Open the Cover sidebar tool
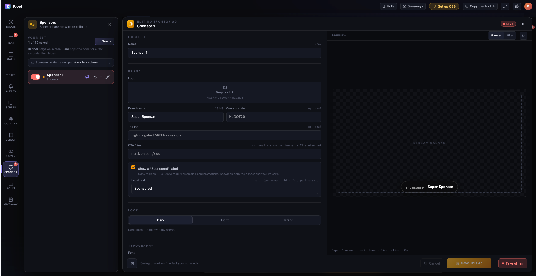Image resolution: width=536 pixels, height=276 pixels. tap(11, 153)
